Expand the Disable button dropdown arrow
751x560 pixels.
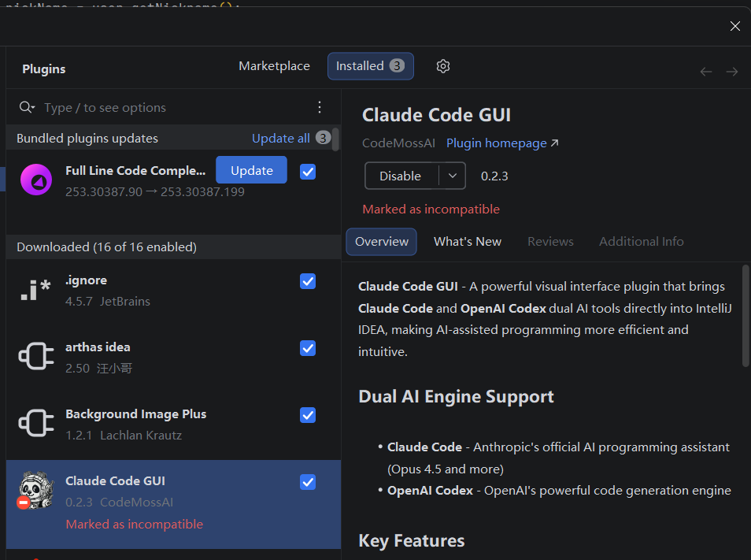[452, 176]
